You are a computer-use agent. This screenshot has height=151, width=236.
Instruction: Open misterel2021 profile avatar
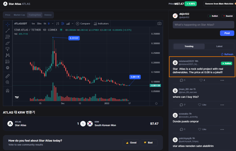point(175,63)
